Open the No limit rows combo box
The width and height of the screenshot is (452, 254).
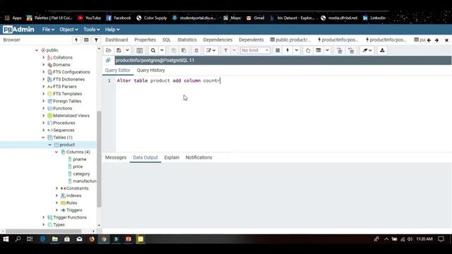pyautogui.click(x=255, y=50)
